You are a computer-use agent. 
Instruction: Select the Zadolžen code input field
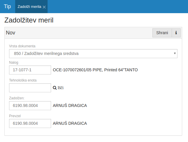30,105
